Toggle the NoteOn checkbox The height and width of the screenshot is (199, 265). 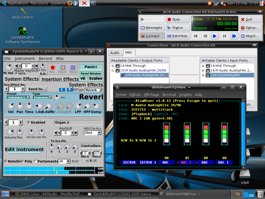coord(6,161)
